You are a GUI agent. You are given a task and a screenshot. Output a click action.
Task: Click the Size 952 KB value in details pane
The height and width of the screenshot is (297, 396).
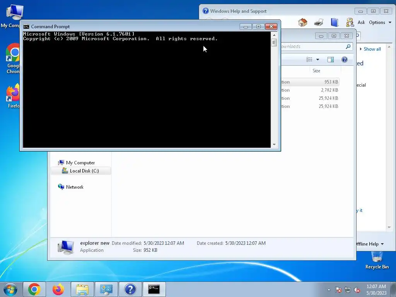click(150, 250)
